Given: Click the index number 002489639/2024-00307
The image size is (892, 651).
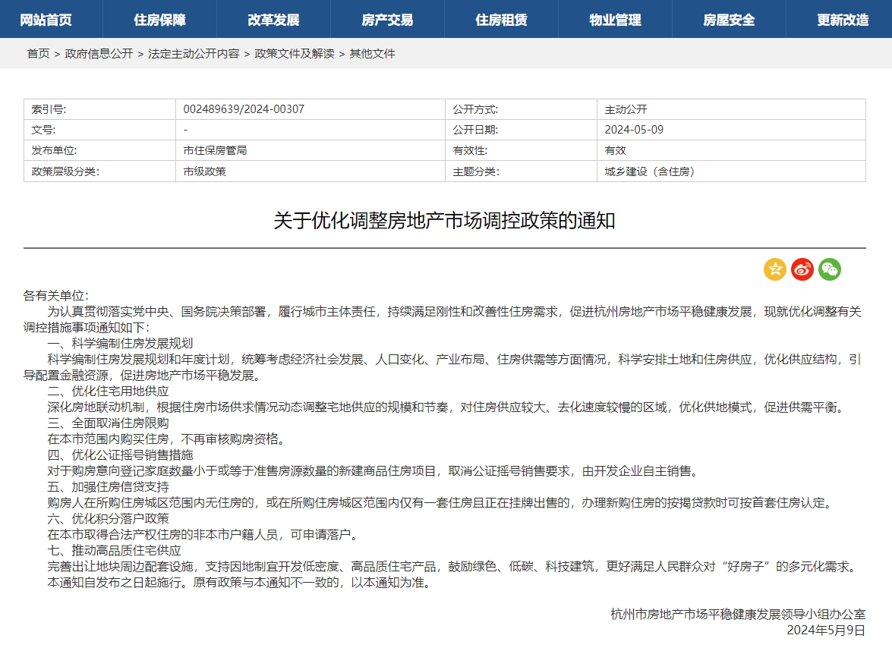Looking at the screenshot, I should point(244,109).
